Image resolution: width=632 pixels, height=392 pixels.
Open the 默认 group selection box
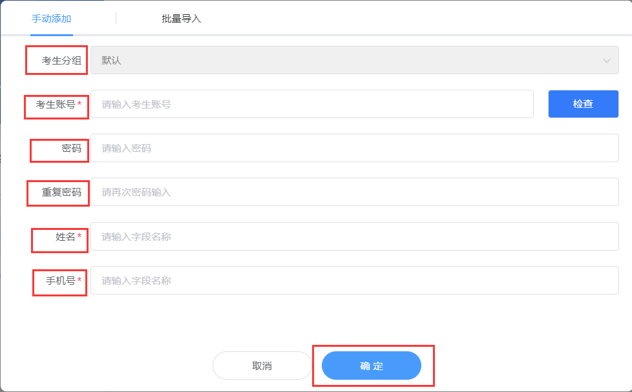(354, 60)
